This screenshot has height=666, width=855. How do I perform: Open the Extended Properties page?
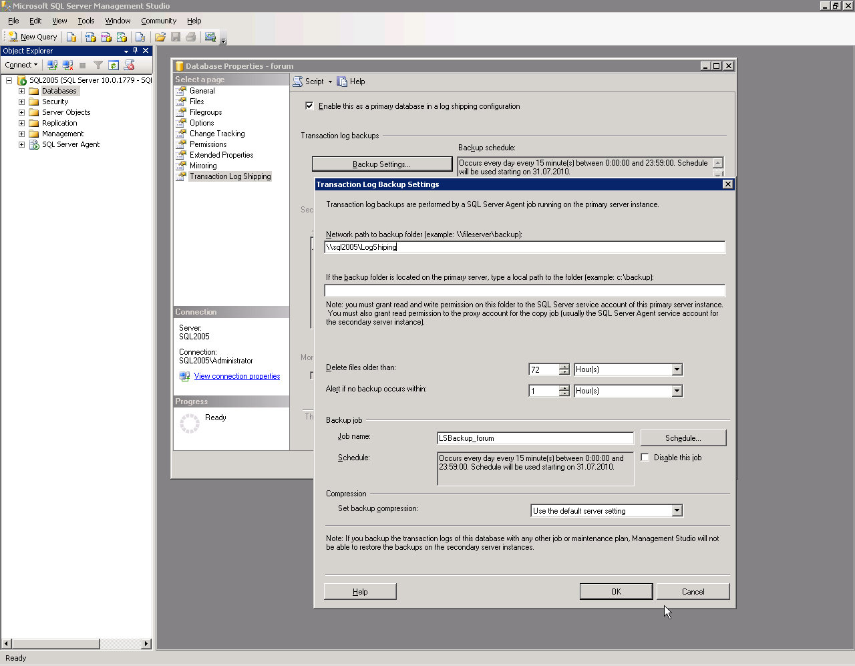221,155
